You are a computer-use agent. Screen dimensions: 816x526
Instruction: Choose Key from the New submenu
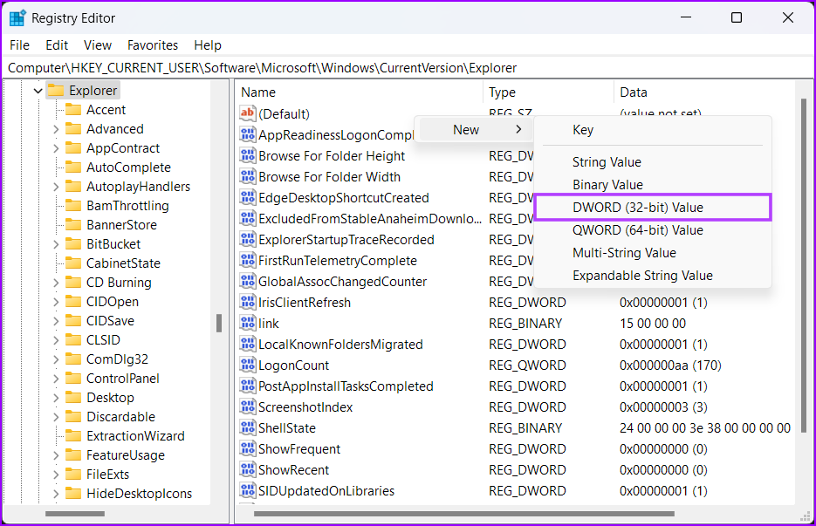point(653,130)
